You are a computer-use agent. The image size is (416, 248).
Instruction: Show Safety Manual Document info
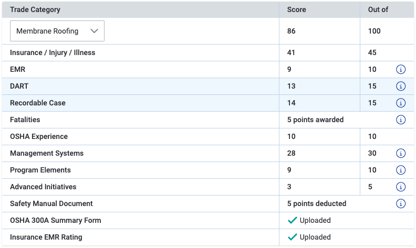pyautogui.click(x=401, y=203)
